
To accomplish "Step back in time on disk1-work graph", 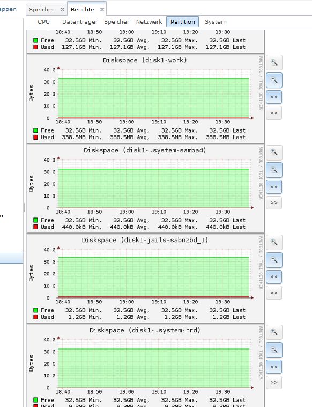I will [274, 97].
